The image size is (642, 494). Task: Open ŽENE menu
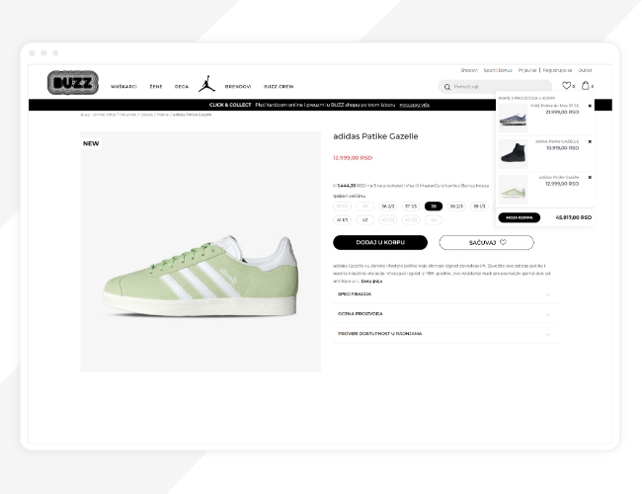[156, 86]
